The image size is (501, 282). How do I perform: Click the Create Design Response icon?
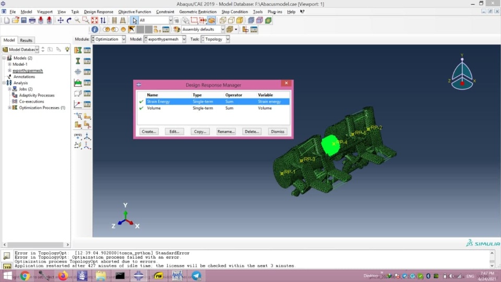pyautogui.click(x=78, y=61)
